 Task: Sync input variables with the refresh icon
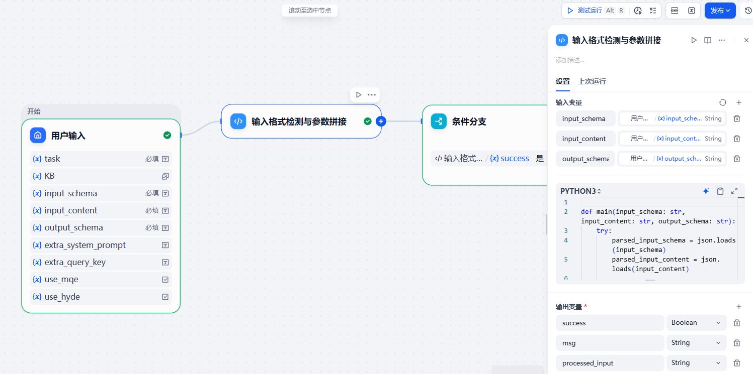point(723,102)
